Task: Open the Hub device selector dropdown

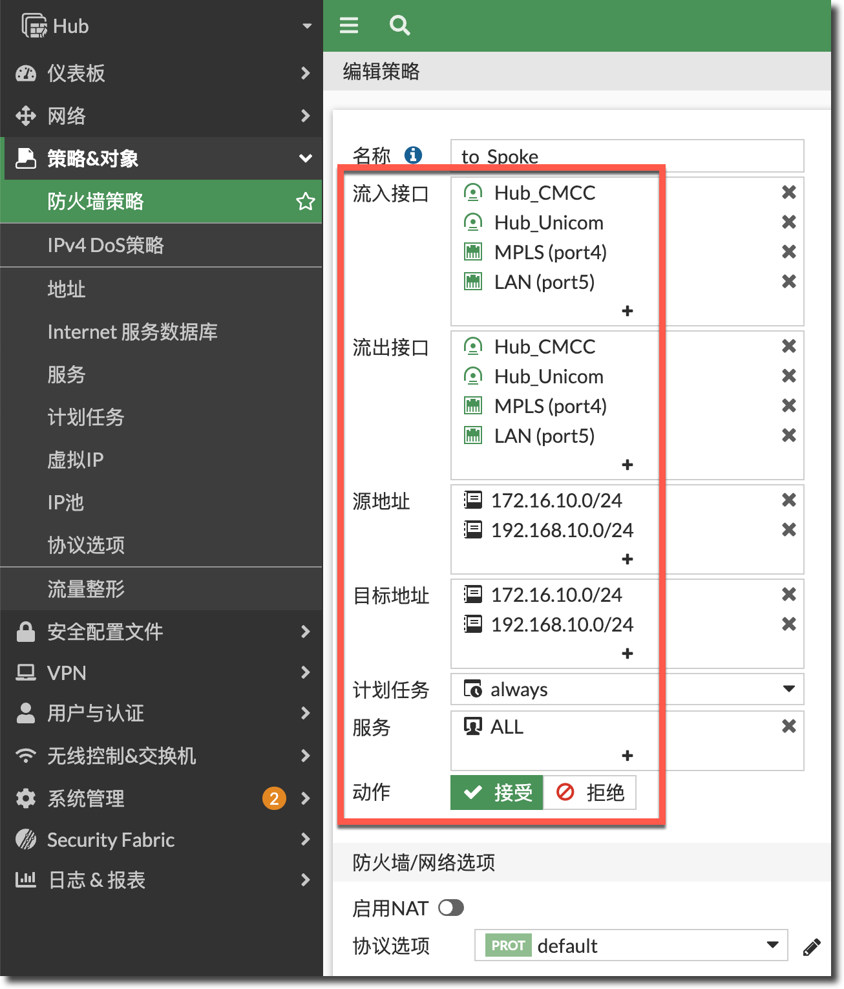Action: coord(306,27)
